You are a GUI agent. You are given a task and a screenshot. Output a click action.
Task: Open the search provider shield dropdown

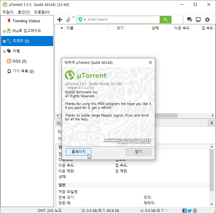82,20
